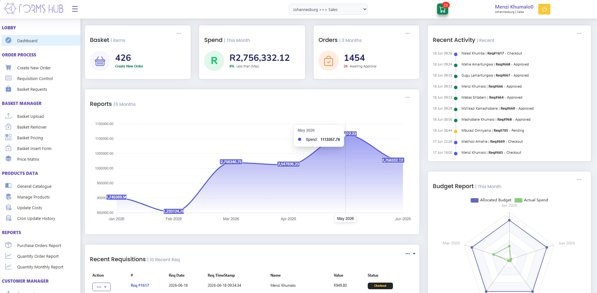Viewport: 597px width, 293px height.
Task: Toggle the Allocated Budget legend series
Action: click(491, 200)
